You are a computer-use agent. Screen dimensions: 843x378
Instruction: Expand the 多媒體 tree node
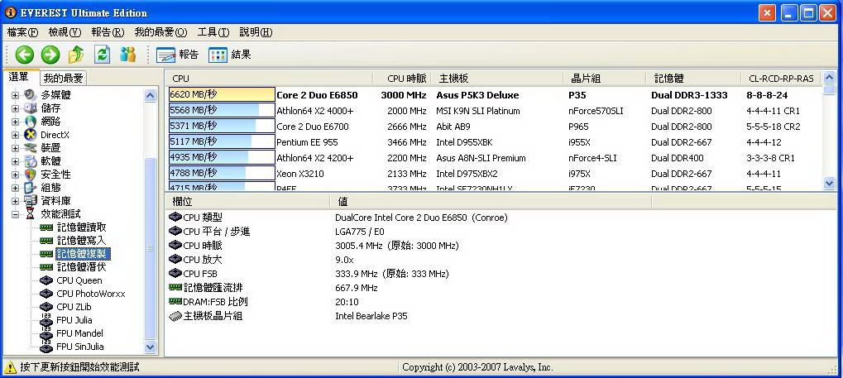click(x=15, y=95)
